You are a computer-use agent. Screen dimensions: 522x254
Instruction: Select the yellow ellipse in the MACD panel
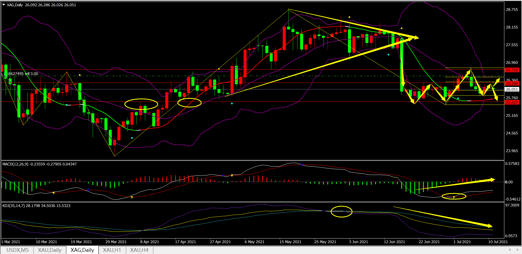[454, 196]
